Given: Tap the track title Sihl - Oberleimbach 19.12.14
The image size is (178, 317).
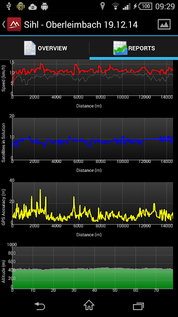Looking at the screenshot, I should [x=81, y=25].
